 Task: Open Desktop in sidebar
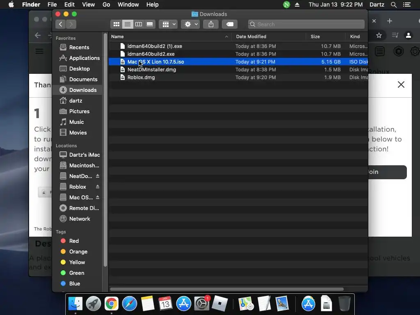click(x=77, y=69)
